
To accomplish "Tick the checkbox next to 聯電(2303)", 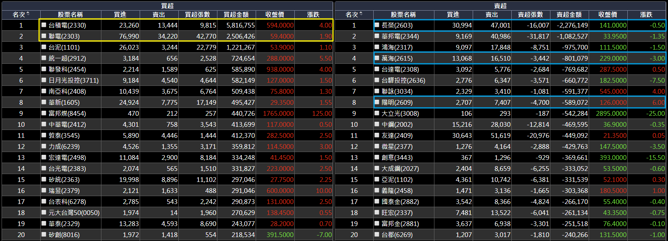I will [x=44, y=36].
